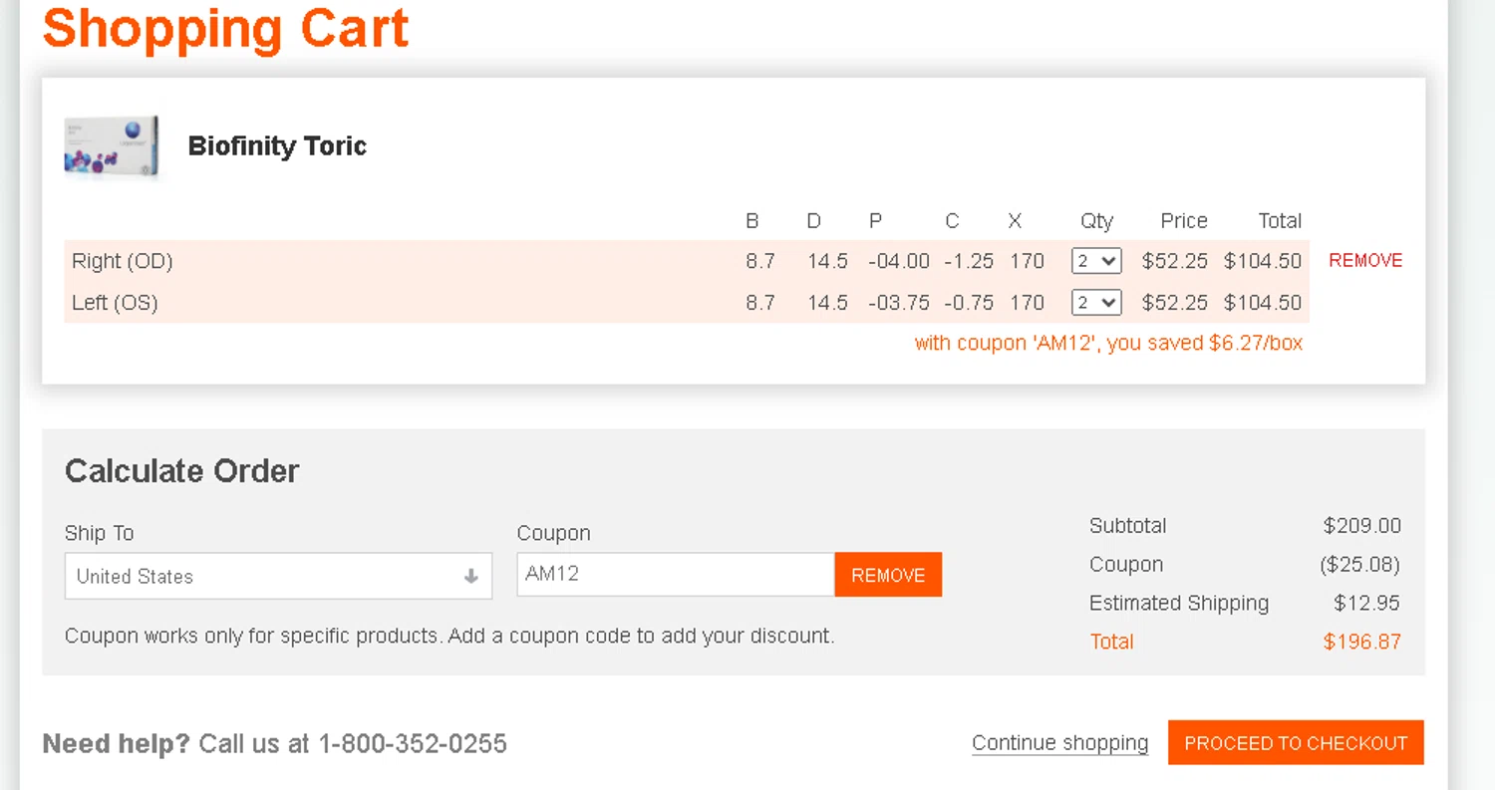The width and height of the screenshot is (1495, 790).
Task: Focus the Coupon code input field
Action: click(675, 575)
